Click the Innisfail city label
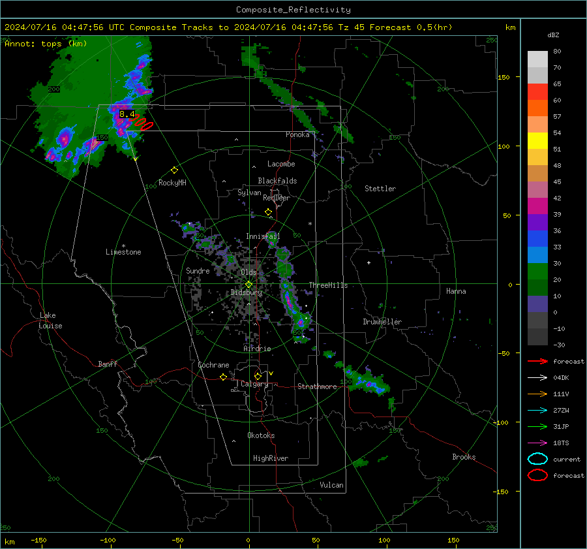 pos(263,236)
